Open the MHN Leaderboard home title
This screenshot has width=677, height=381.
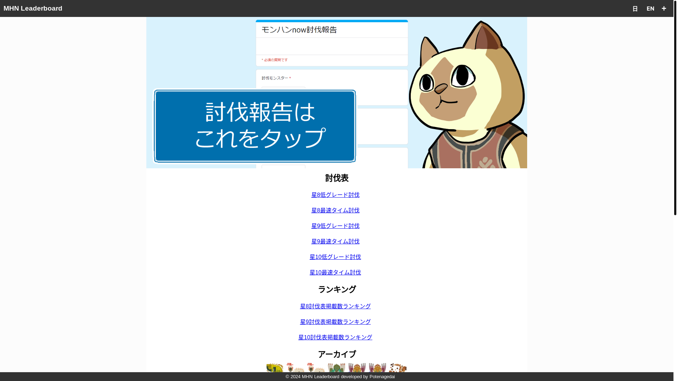(x=33, y=8)
